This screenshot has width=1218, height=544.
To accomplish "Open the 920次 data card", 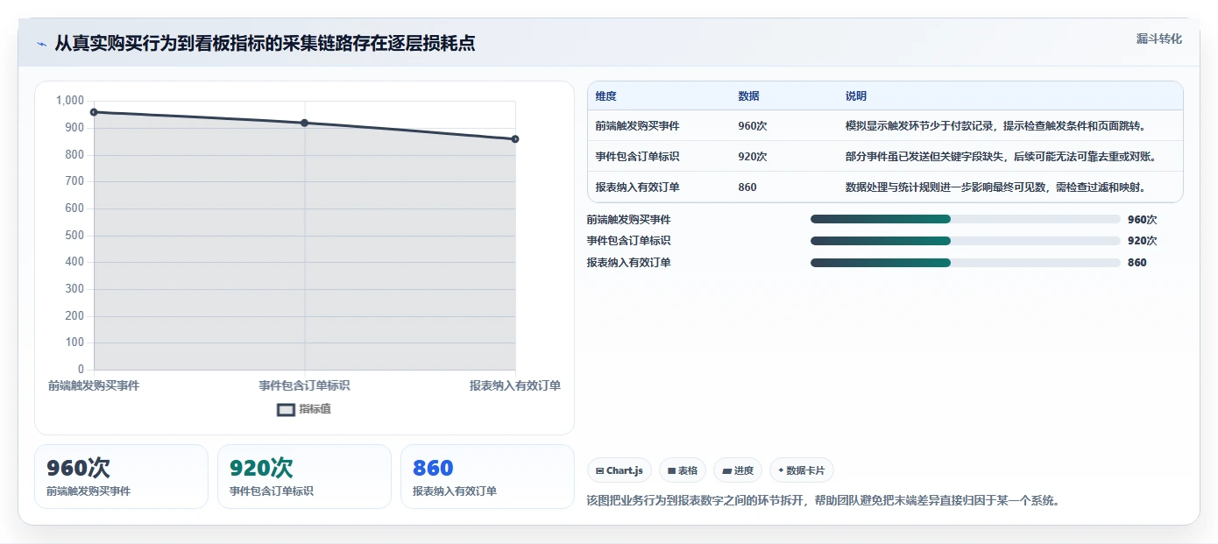I will click(304, 477).
